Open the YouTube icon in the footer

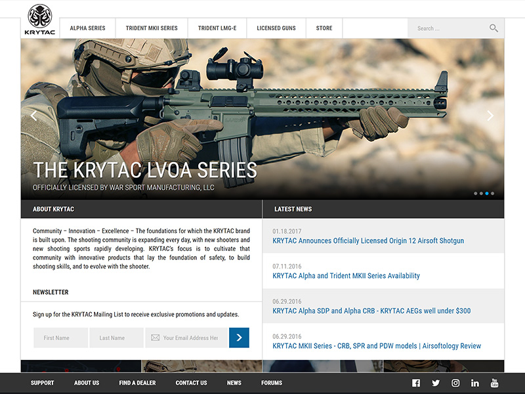(494, 383)
